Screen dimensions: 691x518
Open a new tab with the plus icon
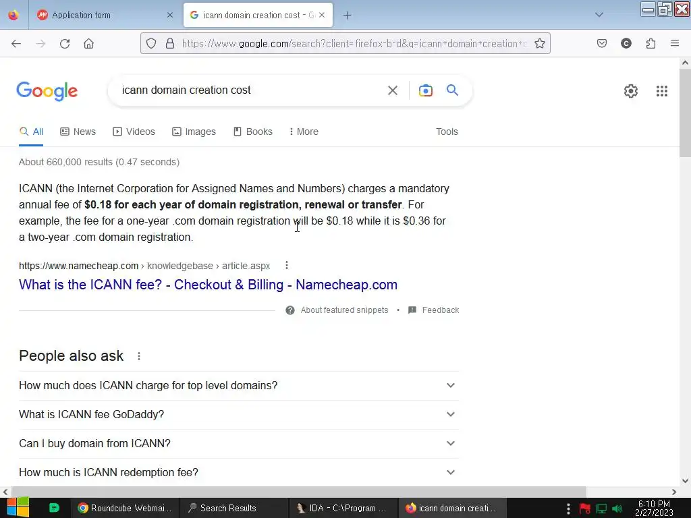pos(348,16)
